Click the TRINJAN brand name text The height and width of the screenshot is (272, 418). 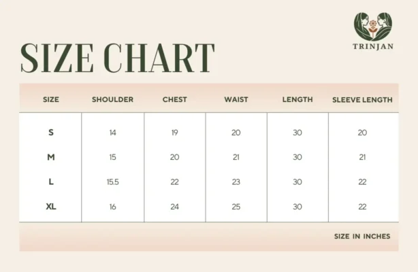pos(372,48)
